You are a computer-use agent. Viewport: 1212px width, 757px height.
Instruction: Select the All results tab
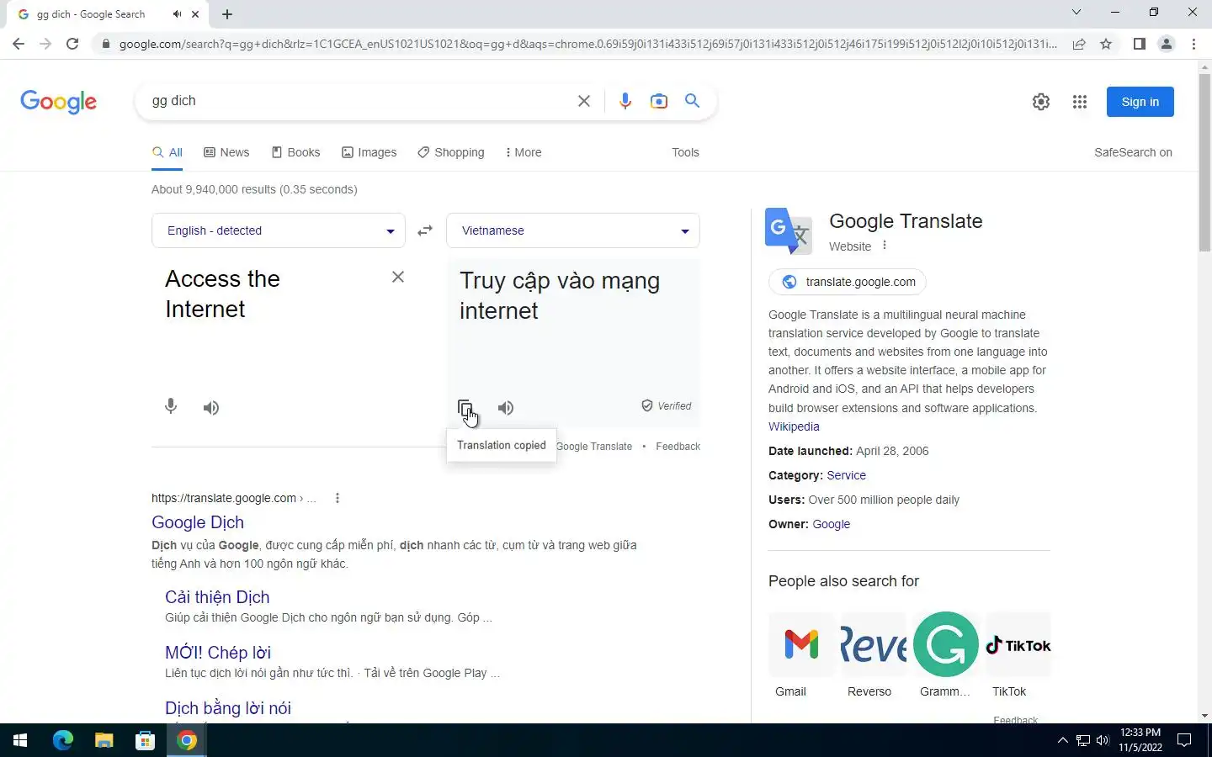(167, 152)
